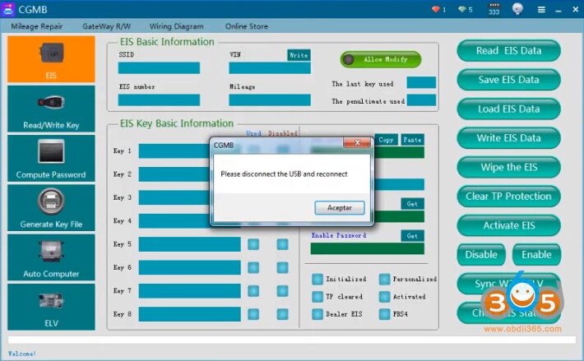Image resolution: width=584 pixels, height=361 pixels.
Task: Click the red gem counter icon
Action: click(436, 9)
